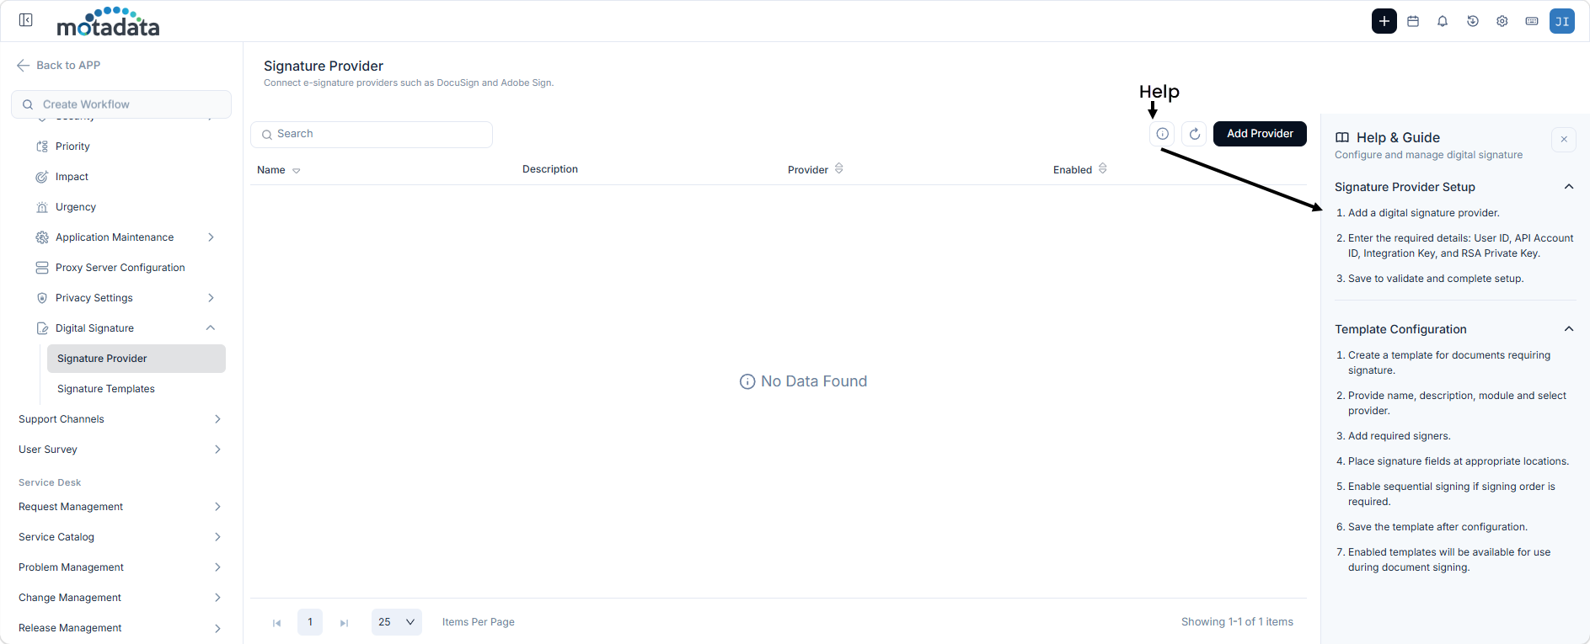Click the Urgency sidebar icon
This screenshot has width=1590, height=644.
coord(42,207)
